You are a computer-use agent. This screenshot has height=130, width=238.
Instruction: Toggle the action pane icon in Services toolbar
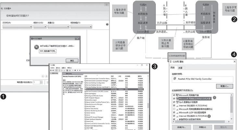(x=70, y=70)
